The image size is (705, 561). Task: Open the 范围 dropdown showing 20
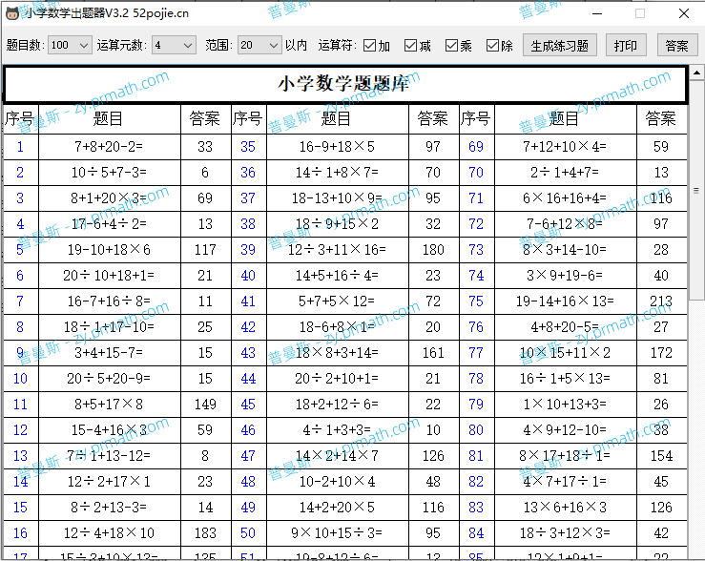coord(259,45)
